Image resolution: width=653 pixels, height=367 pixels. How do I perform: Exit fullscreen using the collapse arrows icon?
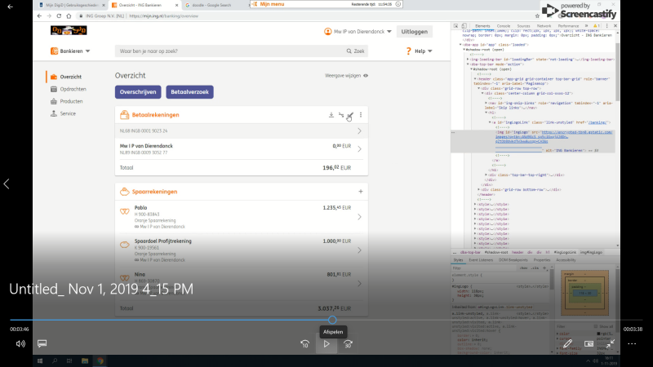tap(610, 344)
